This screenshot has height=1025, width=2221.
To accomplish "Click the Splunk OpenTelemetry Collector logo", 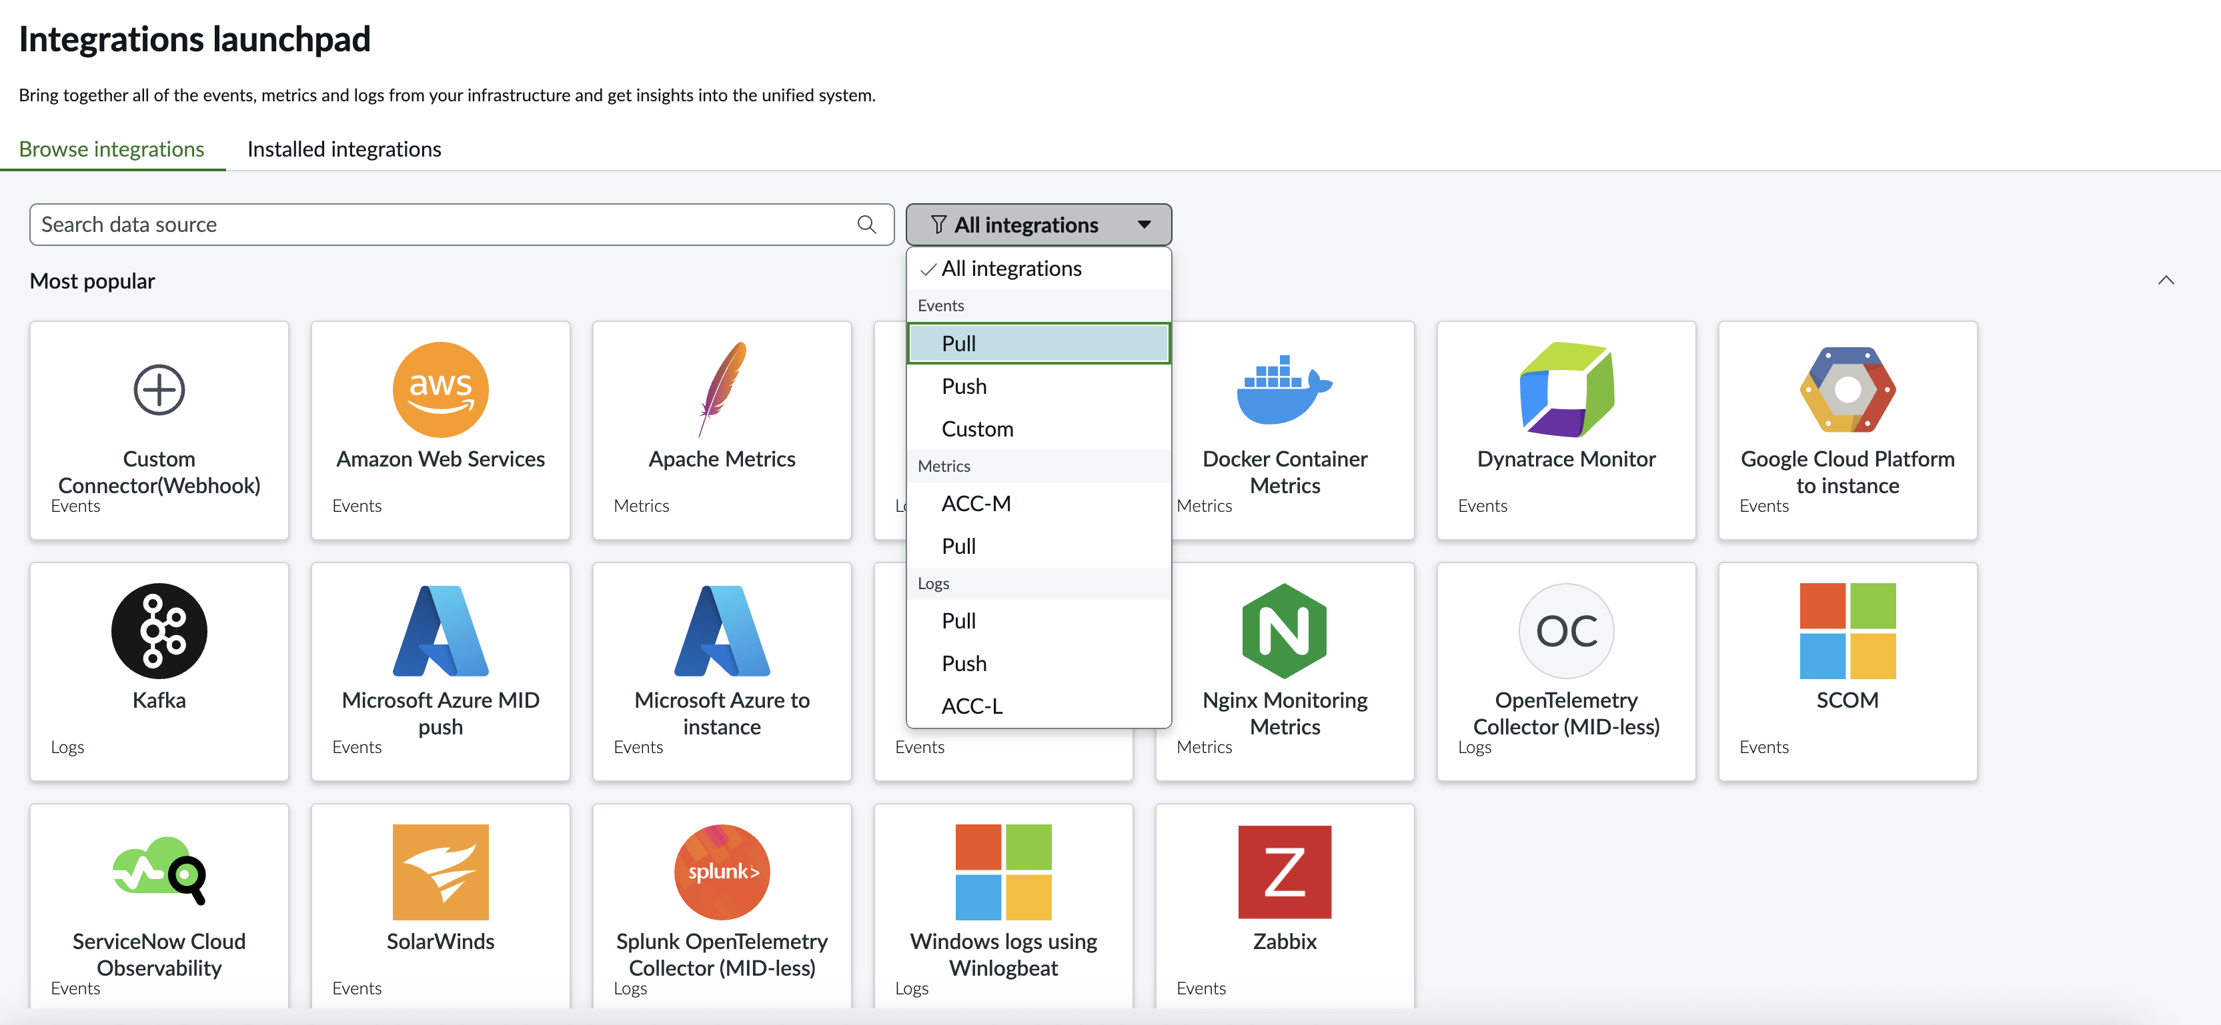I will (x=722, y=872).
